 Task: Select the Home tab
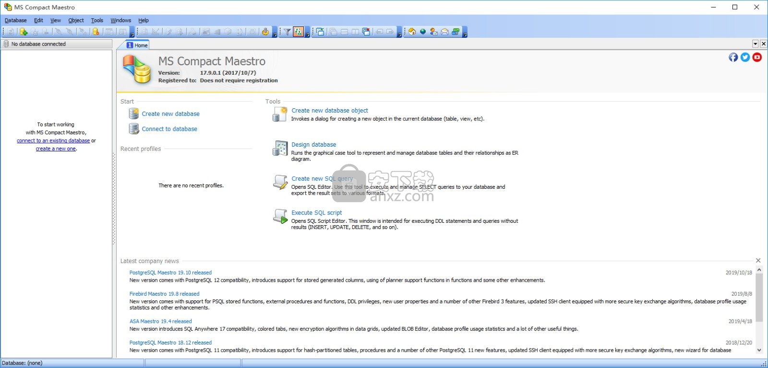coord(137,45)
